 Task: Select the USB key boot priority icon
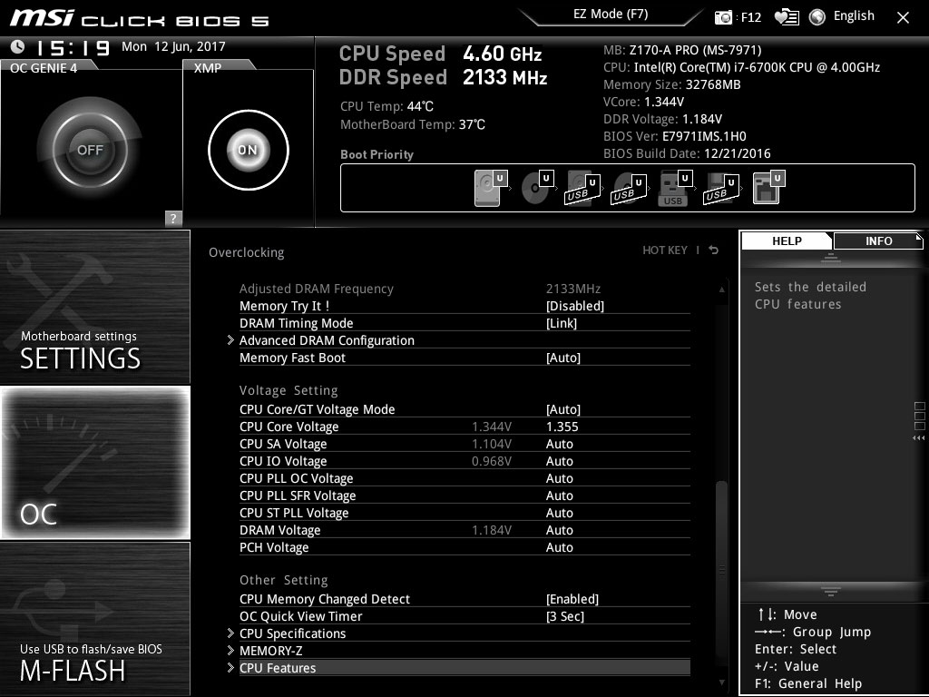pyautogui.click(x=675, y=188)
